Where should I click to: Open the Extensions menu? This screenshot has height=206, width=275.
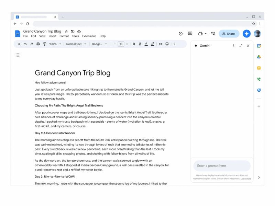(89, 36)
